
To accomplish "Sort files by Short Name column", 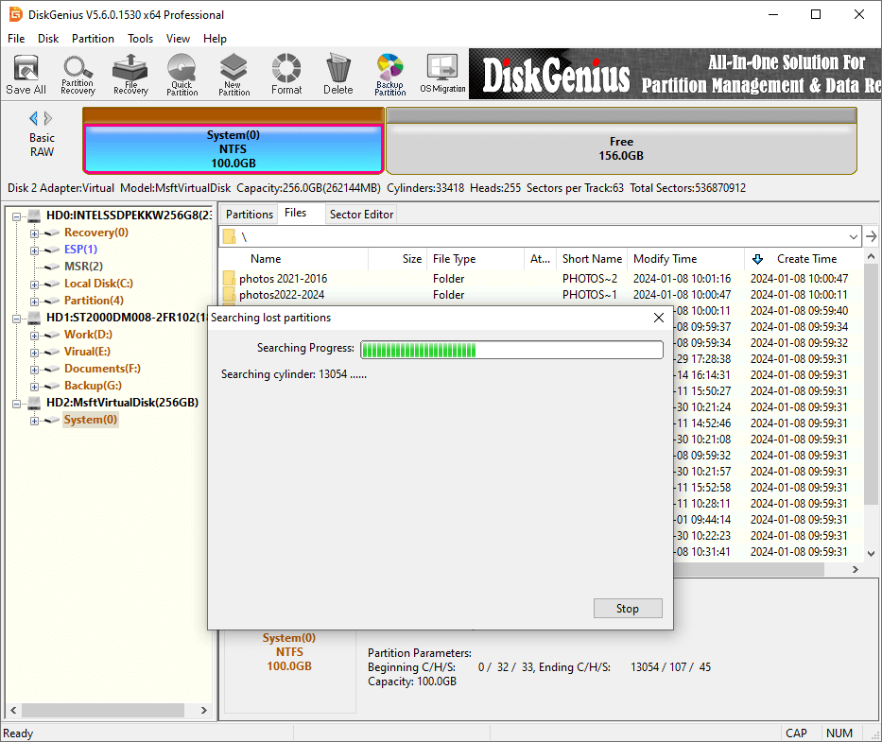I will pos(593,259).
